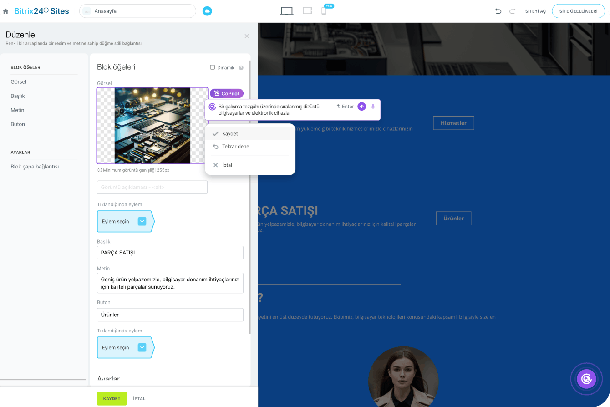This screenshot has height=407, width=610.
Task: Click the undo arrow icon
Action: 498,11
